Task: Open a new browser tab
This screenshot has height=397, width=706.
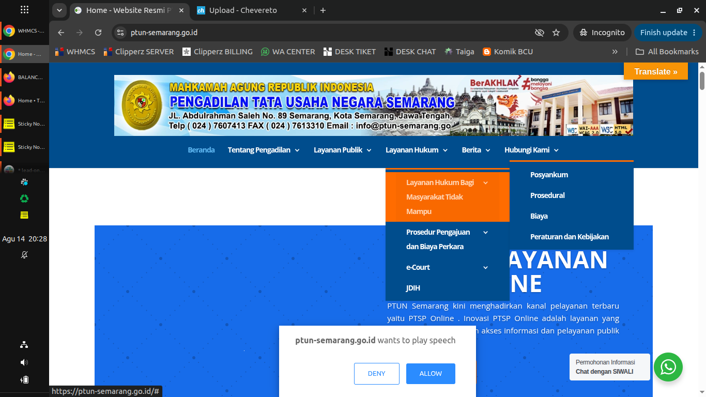Action: coord(323,10)
